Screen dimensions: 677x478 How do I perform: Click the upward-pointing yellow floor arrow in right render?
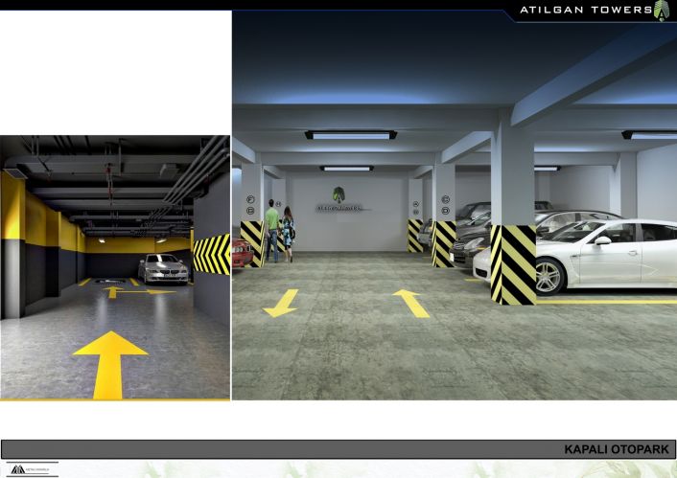click(x=411, y=304)
